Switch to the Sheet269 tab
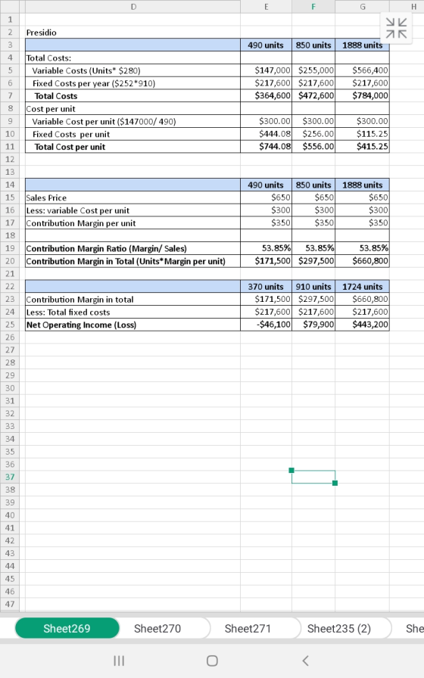 tap(67, 628)
